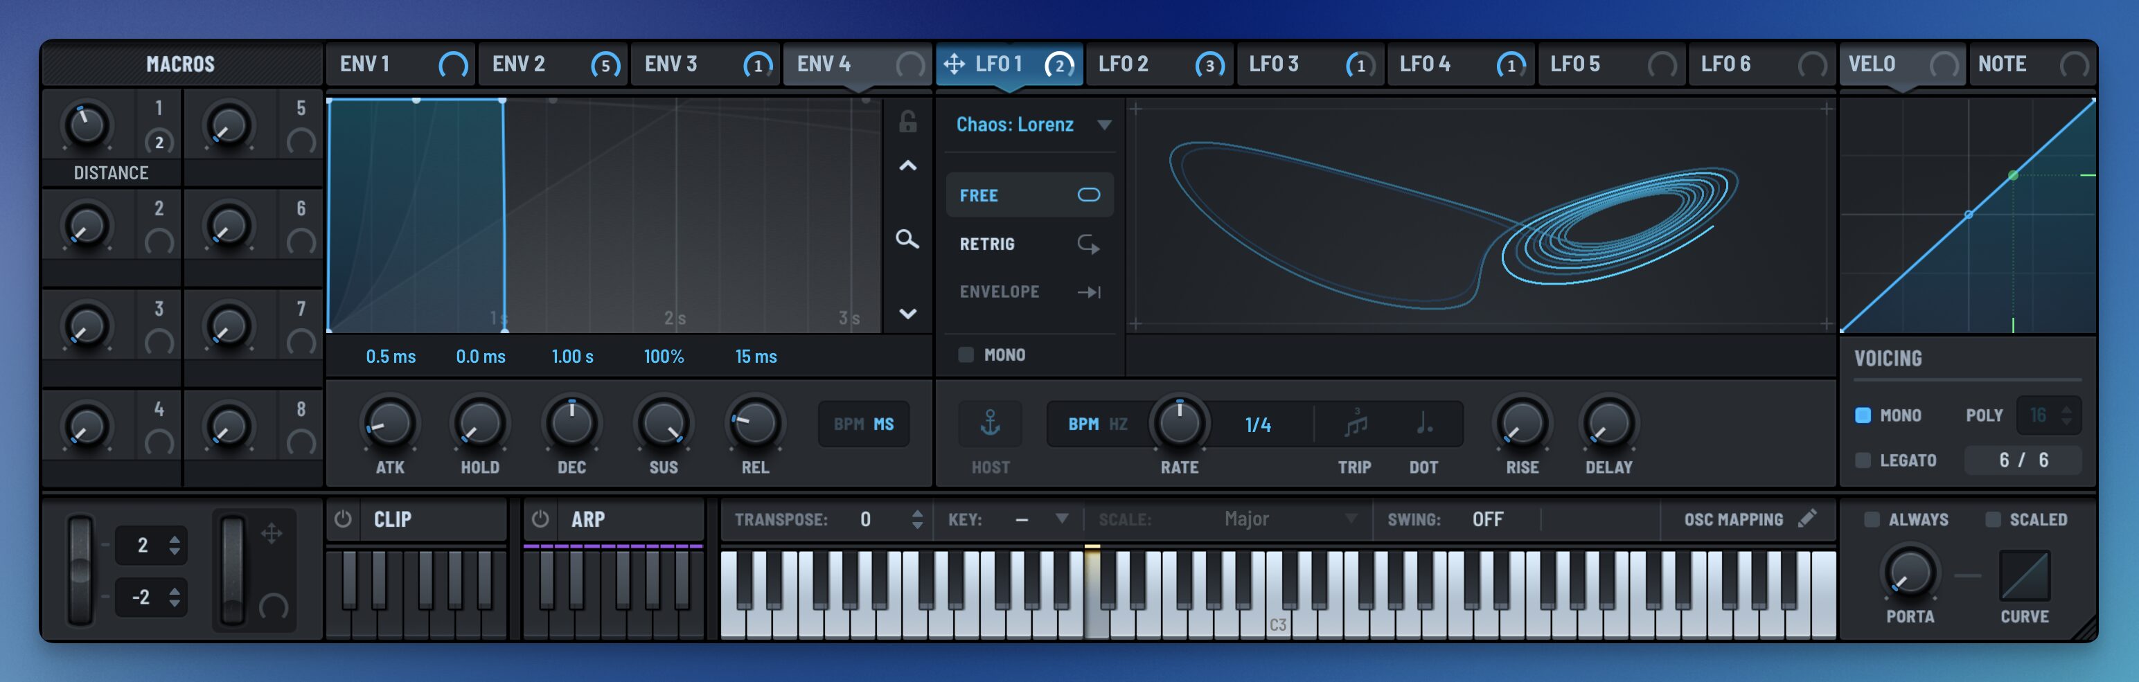This screenshot has width=2139, height=682.
Task: Click the portamento Curve shape box
Action: (2025, 575)
